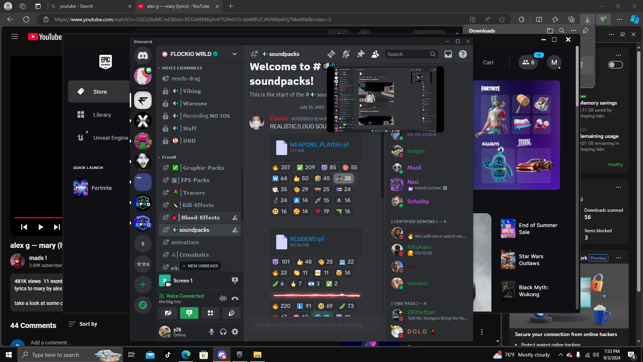Open YouTube hamburger guide menu
Viewport: 643px width, 362px height.
click(15, 37)
